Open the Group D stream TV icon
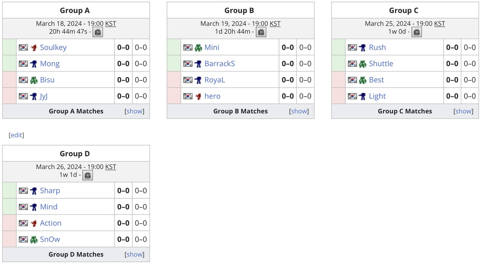The width and height of the screenshot is (482, 263). 88,175
